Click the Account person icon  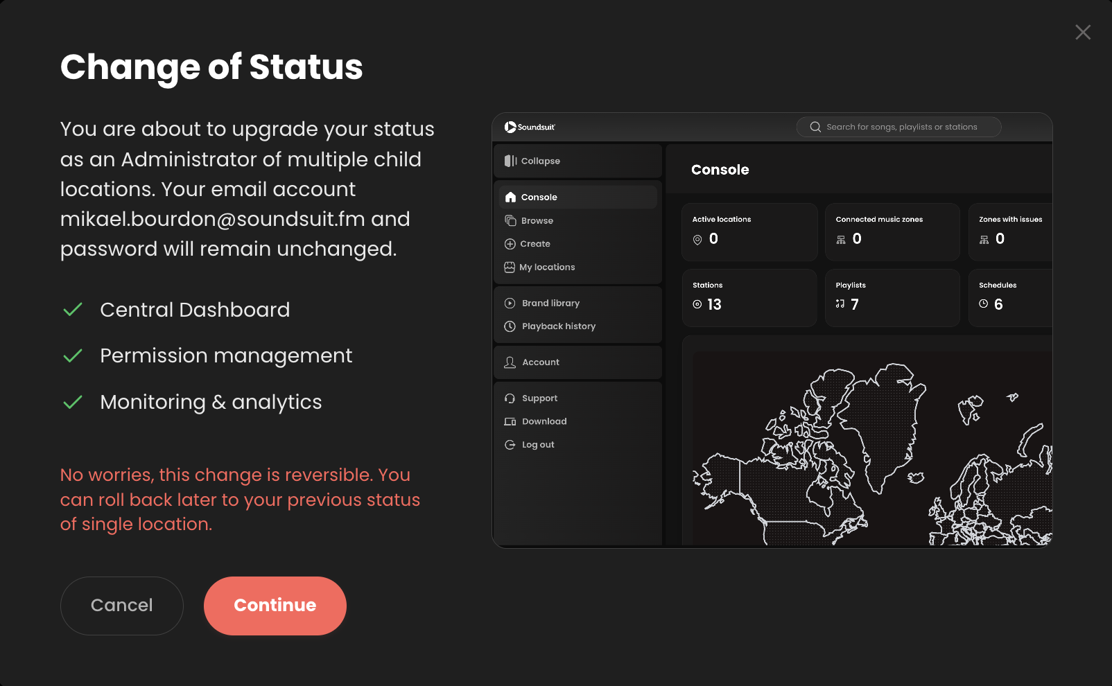click(x=510, y=362)
